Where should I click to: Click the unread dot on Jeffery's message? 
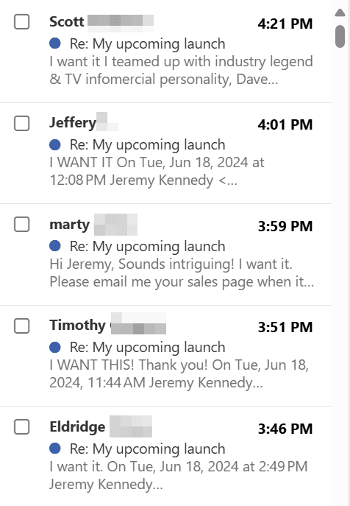coord(55,144)
